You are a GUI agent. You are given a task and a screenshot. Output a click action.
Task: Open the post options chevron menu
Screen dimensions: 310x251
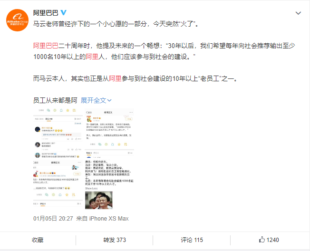[298, 13]
